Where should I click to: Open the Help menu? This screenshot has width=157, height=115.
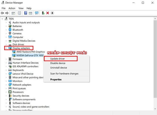tap(29, 8)
